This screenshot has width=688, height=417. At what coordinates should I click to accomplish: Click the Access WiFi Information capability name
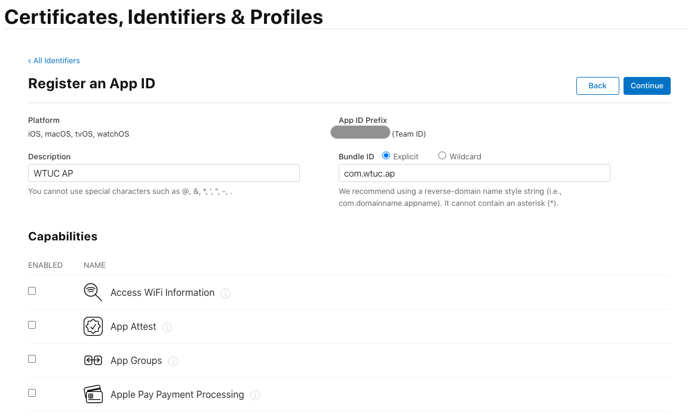coord(162,293)
